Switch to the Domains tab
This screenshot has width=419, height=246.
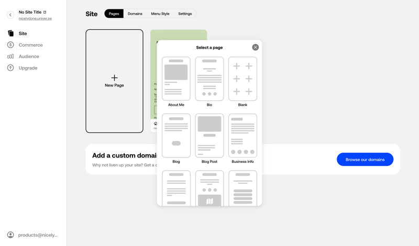(135, 14)
